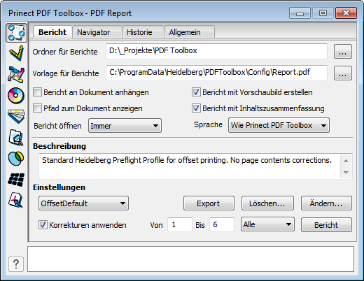The height and width of the screenshot is (281, 364).
Task: Expand the OffsetDefault settings dropdown
Action: (x=83, y=203)
